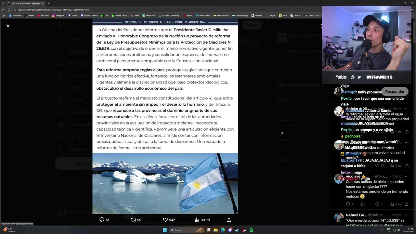Open more options on Nico ave's reply
Viewport: 416px width, 234px height.
coord(407,176)
